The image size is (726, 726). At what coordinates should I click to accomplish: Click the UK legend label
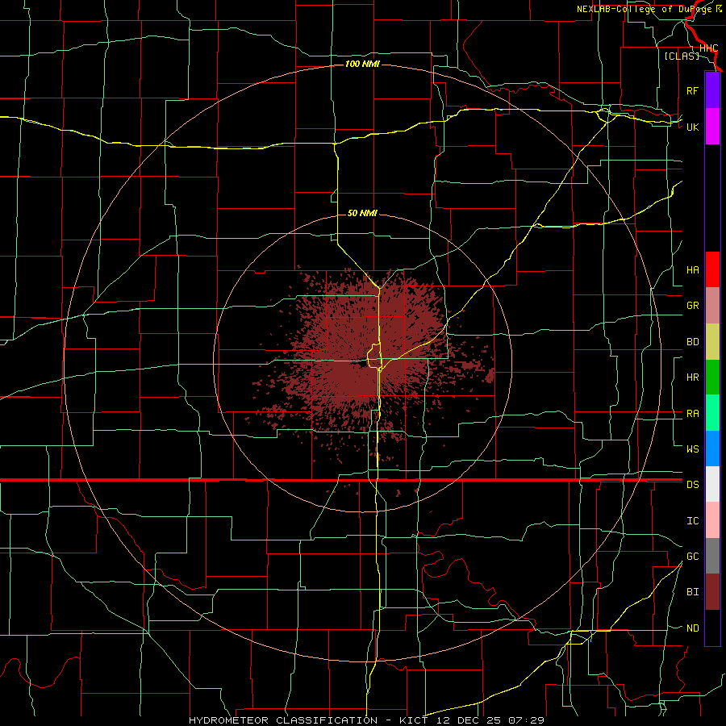(x=692, y=127)
